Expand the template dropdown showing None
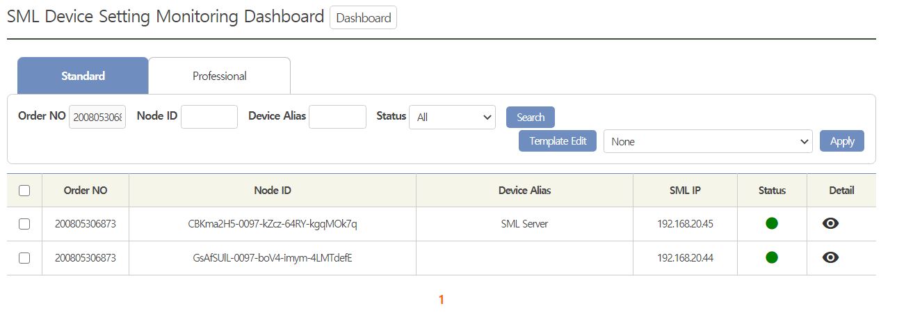This screenshot has height=313, width=897. [707, 141]
